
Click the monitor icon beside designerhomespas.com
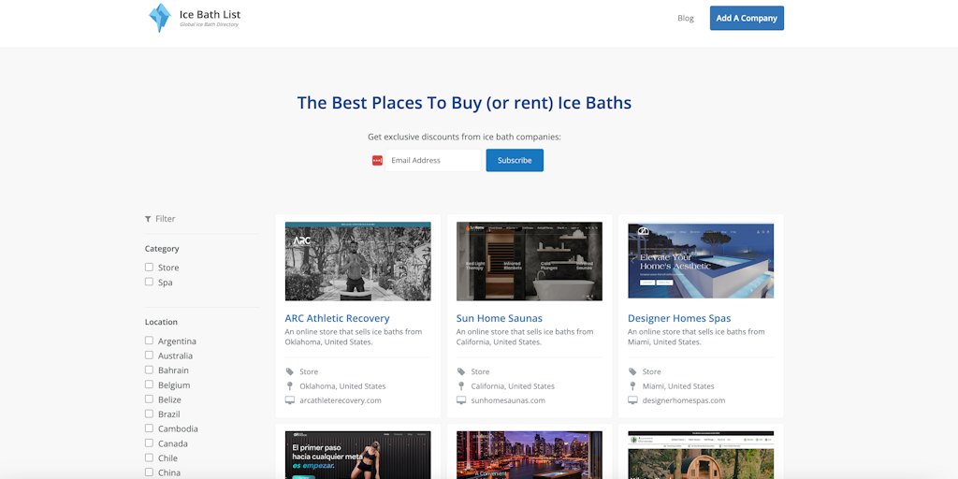coord(633,400)
